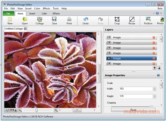Click the Width scale input field

pyautogui.click(x=136, y=89)
